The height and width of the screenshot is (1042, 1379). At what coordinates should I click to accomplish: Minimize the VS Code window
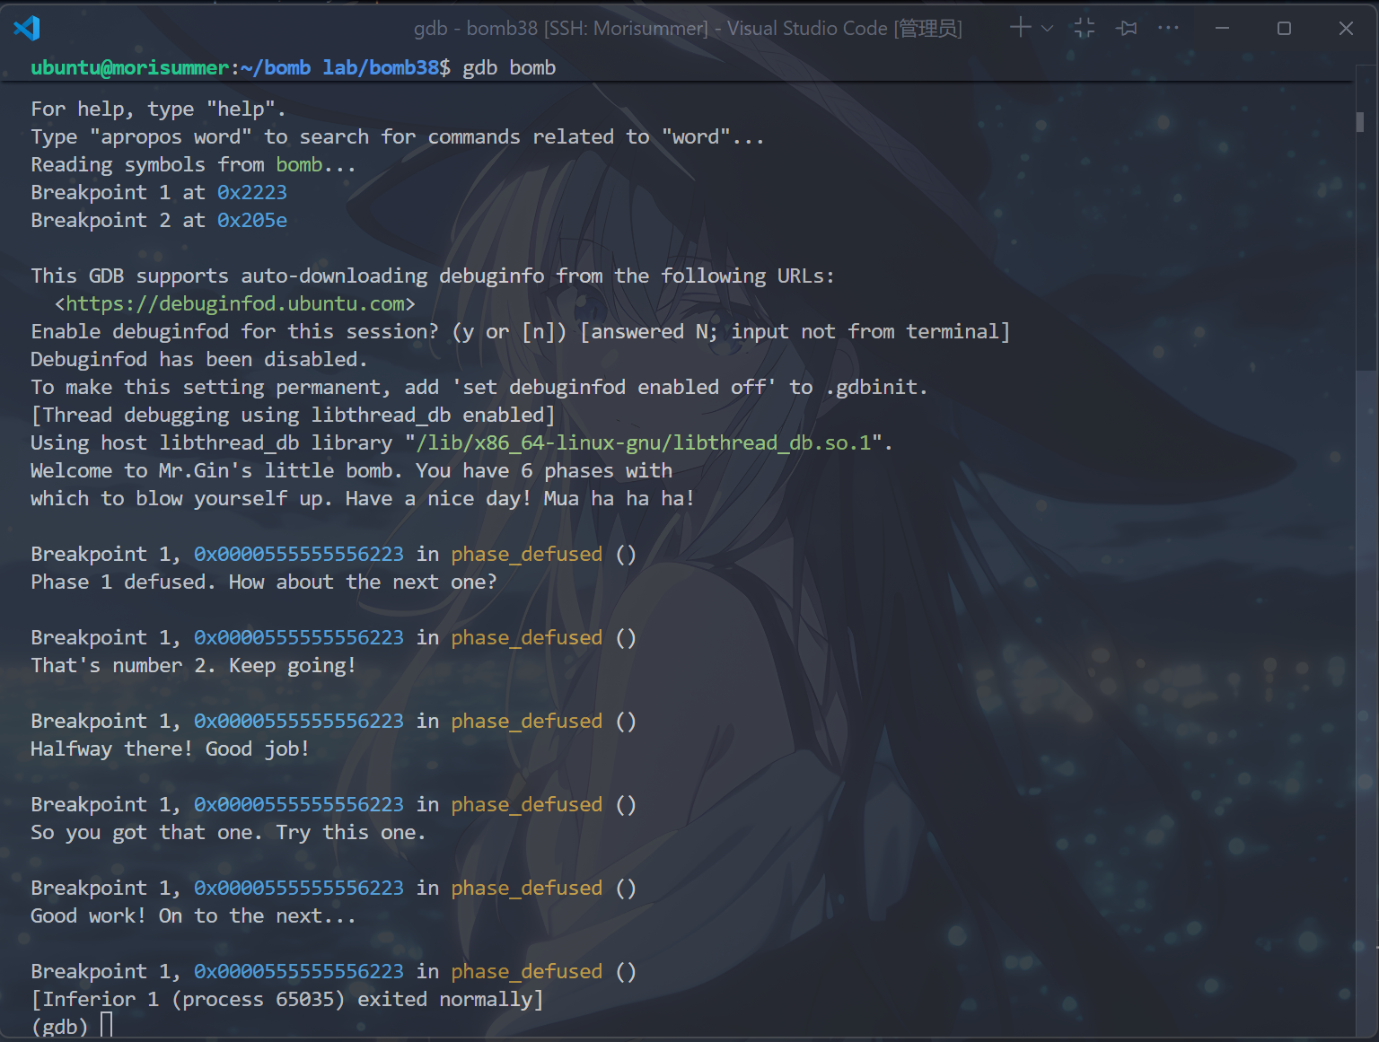click(1222, 29)
